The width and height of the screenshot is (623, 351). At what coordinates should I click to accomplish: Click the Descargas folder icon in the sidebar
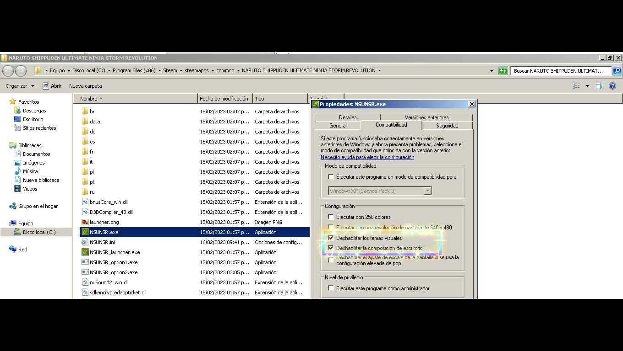click(17, 111)
